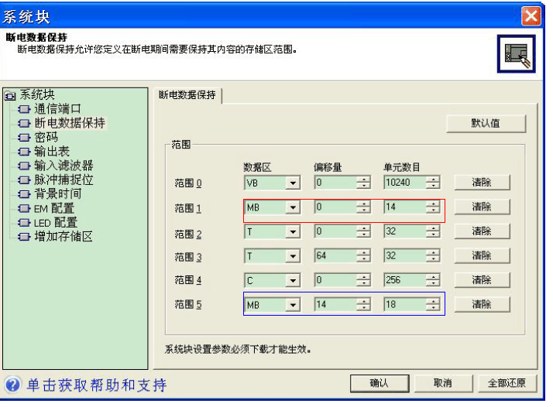
Task: Click 范围 1 偏移量 stepper arrows
Action: (363, 207)
